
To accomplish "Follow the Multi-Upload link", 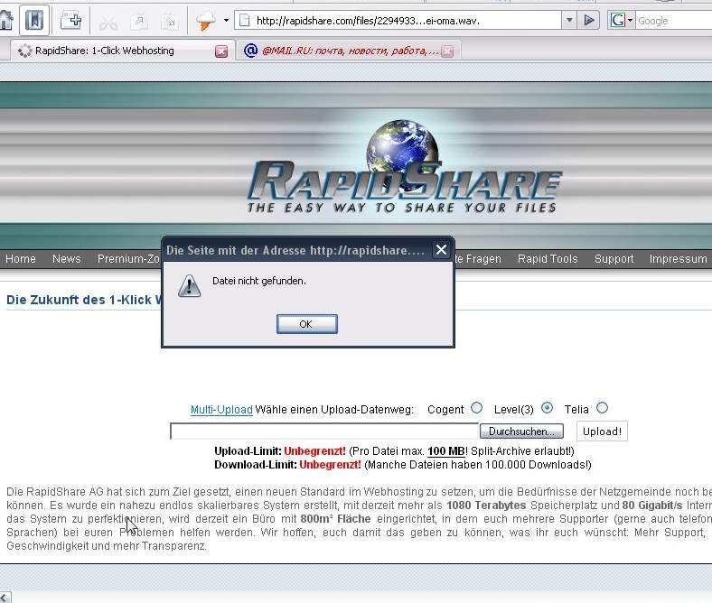I will 221,409.
